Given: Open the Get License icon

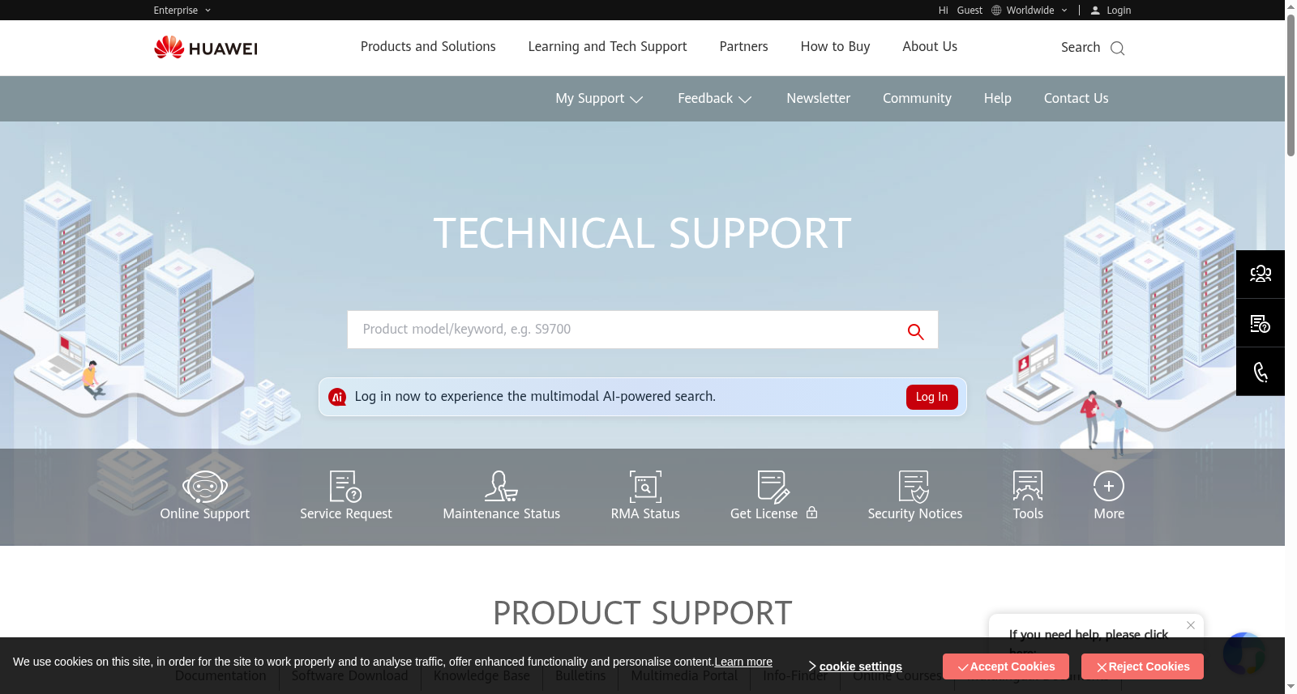Looking at the screenshot, I should click(773, 487).
